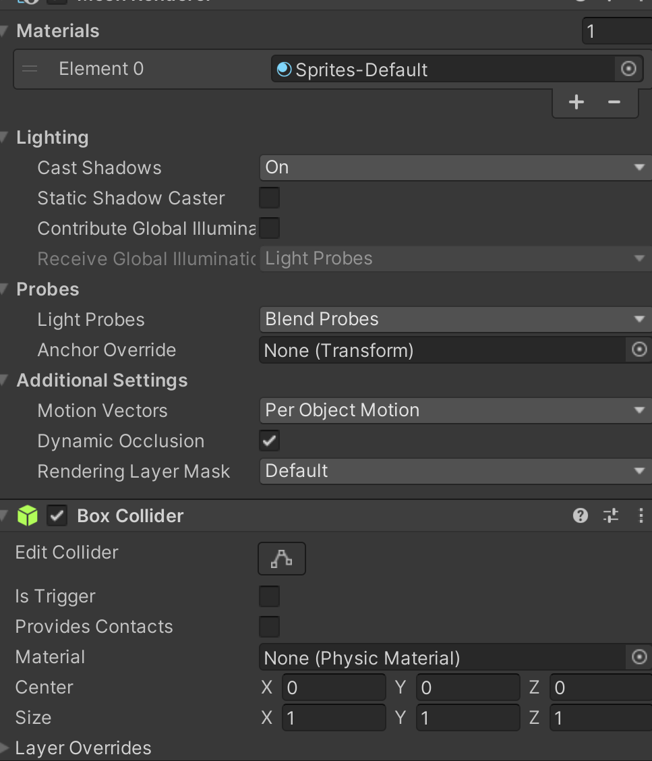Collapse the Additional Settings section

pos(5,380)
